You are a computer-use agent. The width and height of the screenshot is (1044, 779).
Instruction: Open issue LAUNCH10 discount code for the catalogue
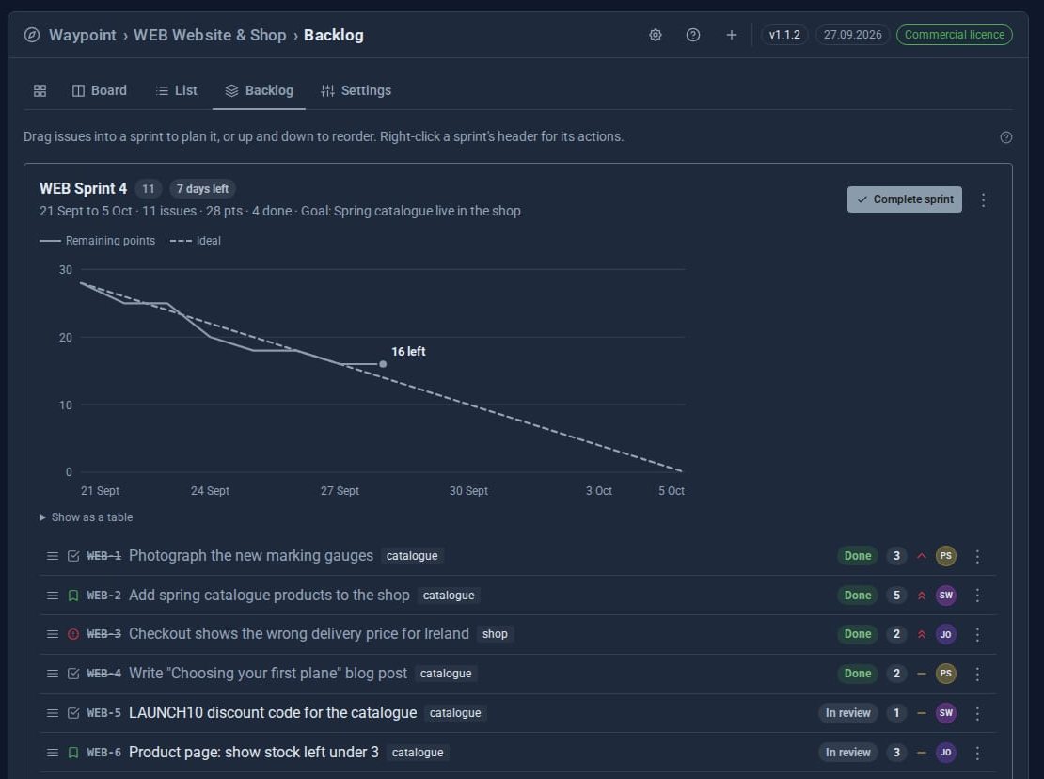pyautogui.click(x=273, y=713)
